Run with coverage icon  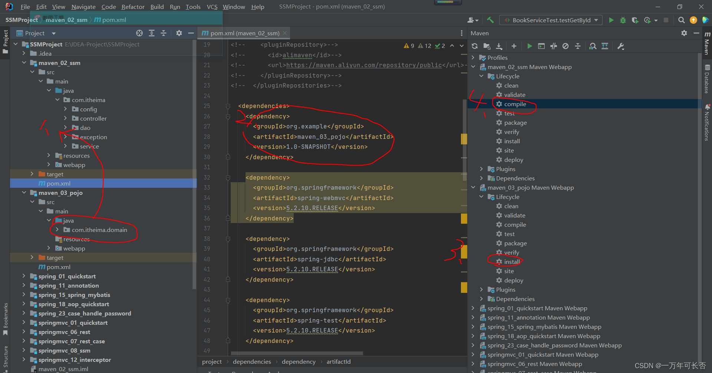pos(635,20)
